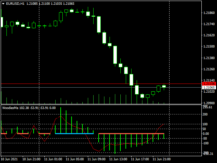This screenshot has height=163, width=217.
Task: Click the 1.21020 price scale value
Action: 209,92
